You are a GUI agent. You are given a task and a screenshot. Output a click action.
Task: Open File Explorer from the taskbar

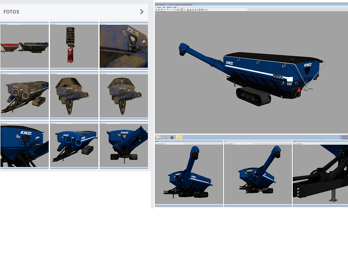tap(157, 137)
